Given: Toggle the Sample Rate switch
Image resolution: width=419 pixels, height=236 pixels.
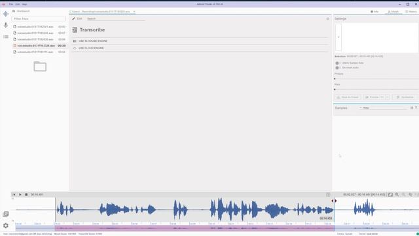Looking at the screenshot, I should (338, 63).
